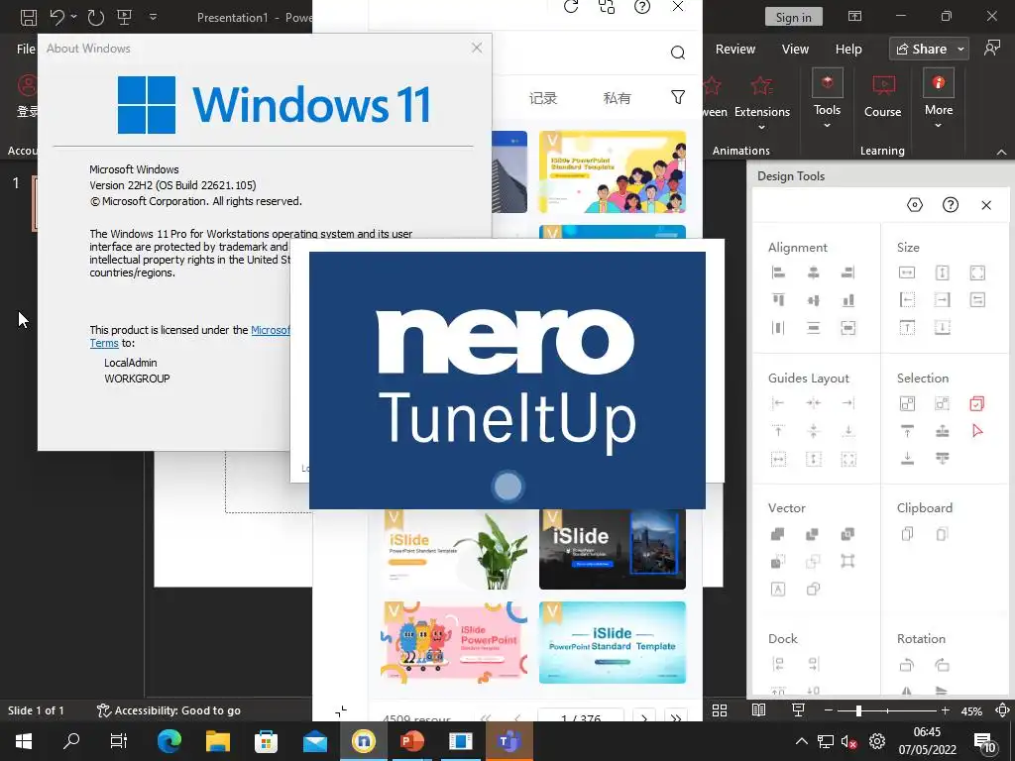Open Ribbon Display Options in title bar
The image size is (1015, 761).
coord(854,16)
